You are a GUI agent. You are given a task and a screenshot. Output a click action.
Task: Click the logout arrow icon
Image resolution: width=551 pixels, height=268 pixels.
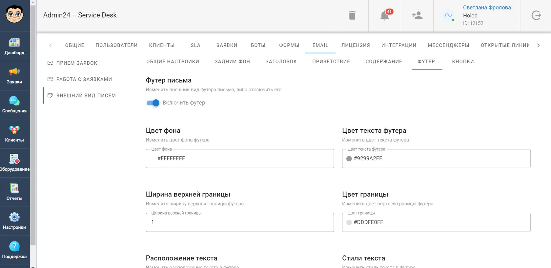[x=536, y=15]
